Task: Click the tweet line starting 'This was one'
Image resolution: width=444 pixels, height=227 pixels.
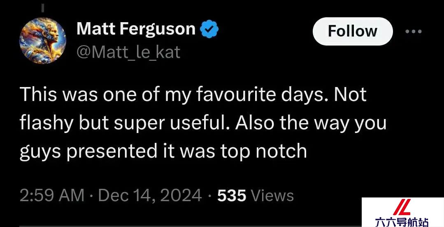Action: tap(193, 95)
